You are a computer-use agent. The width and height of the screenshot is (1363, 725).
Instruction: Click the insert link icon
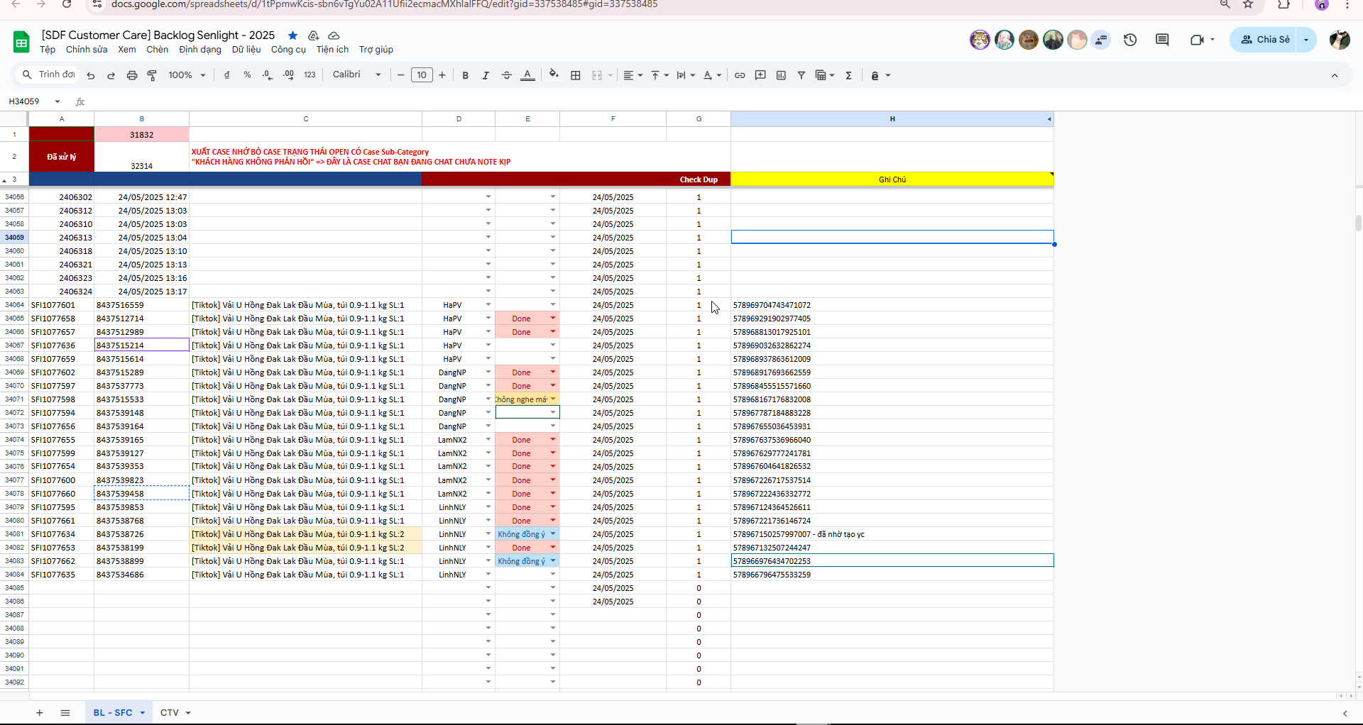740,75
